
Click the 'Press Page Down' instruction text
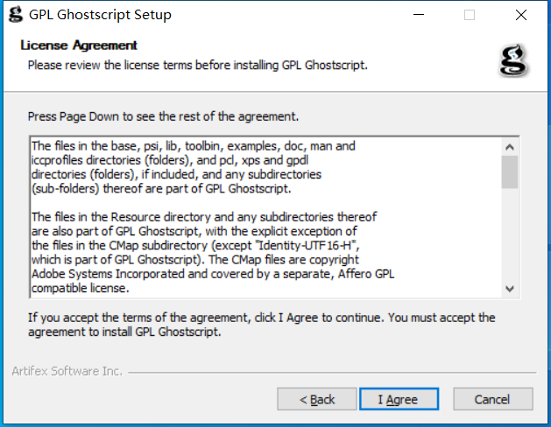pyautogui.click(x=163, y=116)
